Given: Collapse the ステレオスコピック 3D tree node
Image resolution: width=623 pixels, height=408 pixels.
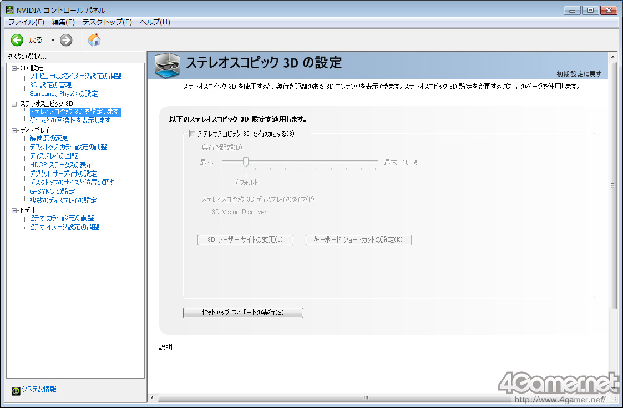Looking at the screenshot, I should tap(14, 104).
